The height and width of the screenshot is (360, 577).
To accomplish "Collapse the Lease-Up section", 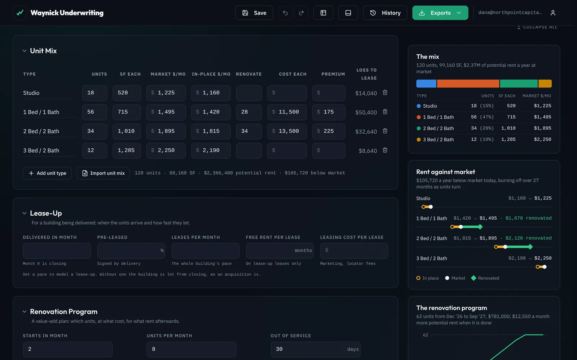I will pos(25,213).
